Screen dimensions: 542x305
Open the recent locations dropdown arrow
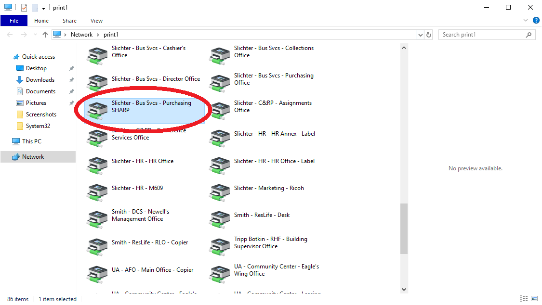point(35,35)
